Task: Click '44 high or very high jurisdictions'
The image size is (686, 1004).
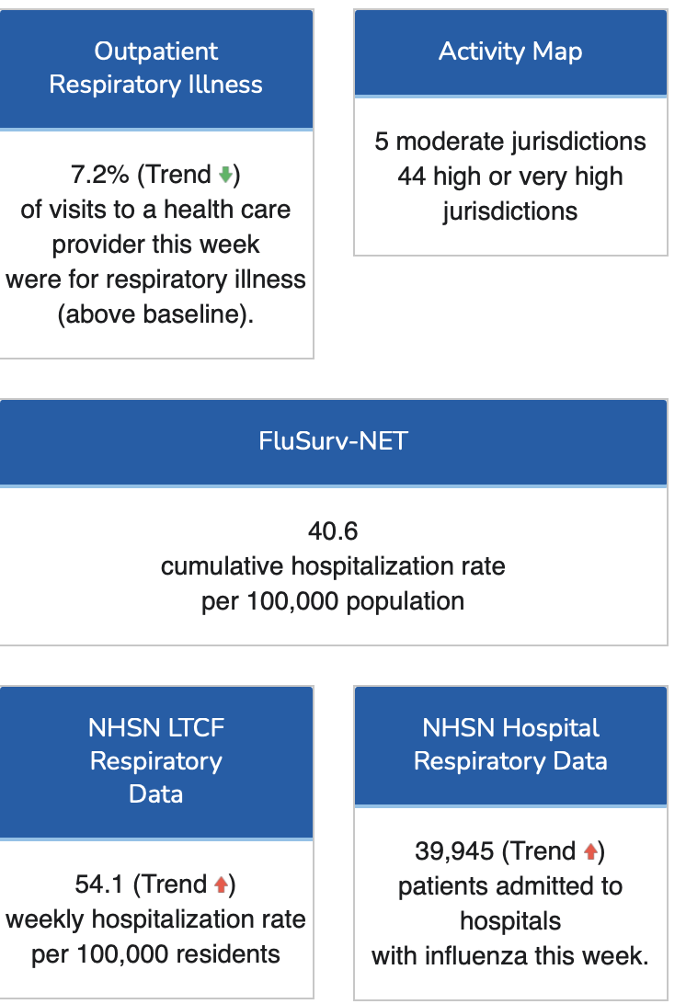Action: (x=510, y=193)
